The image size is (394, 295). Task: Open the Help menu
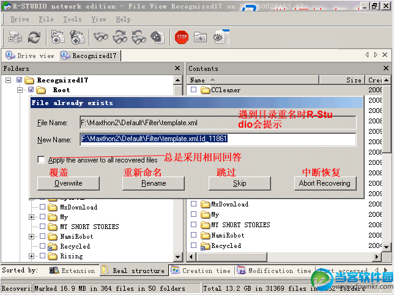coord(123,20)
